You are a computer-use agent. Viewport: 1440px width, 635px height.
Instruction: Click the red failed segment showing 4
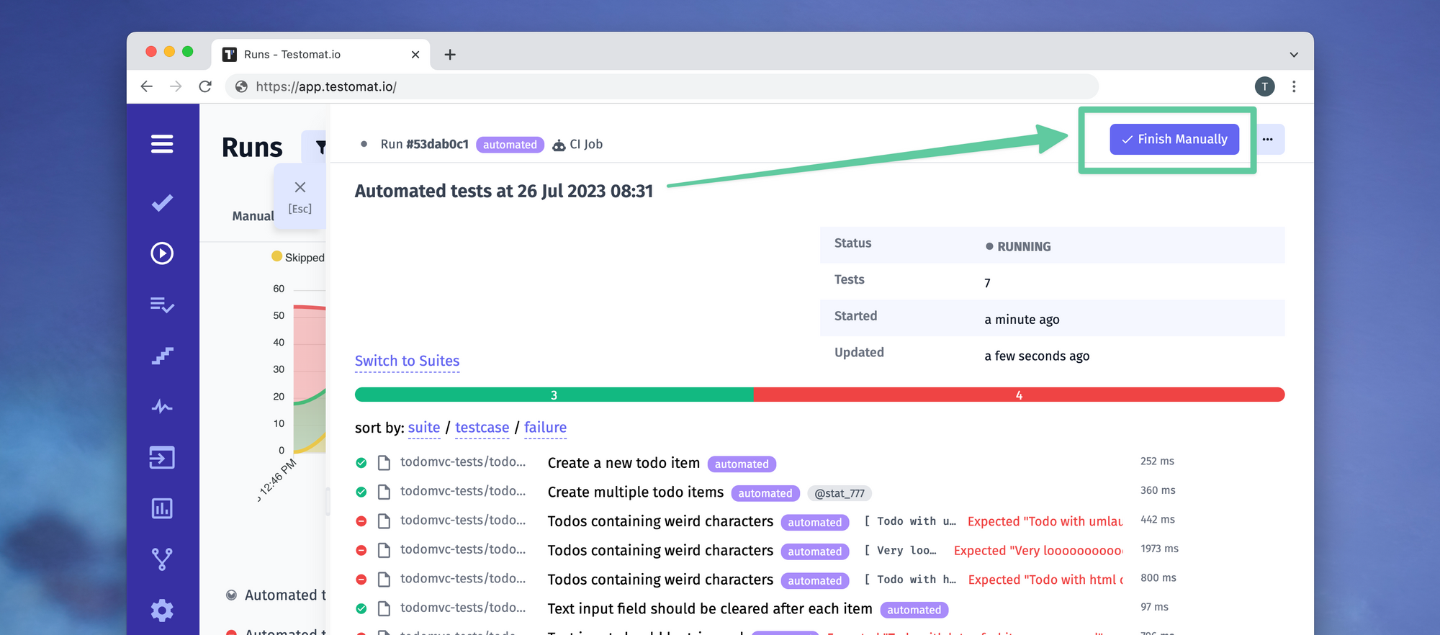point(1020,395)
